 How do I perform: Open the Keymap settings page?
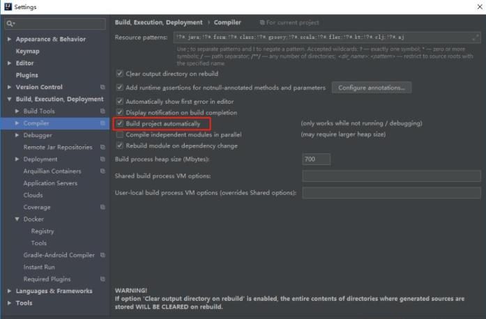[x=28, y=52]
